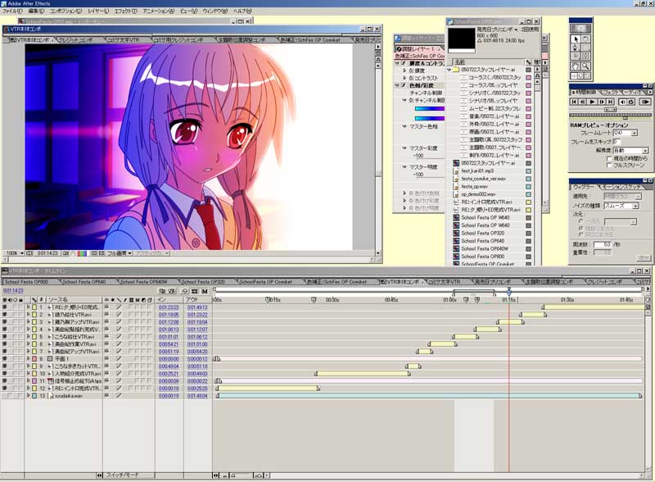Click the ソース名 column header in timeline
The height and width of the screenshot is (482, 655).
pos(74,299)
